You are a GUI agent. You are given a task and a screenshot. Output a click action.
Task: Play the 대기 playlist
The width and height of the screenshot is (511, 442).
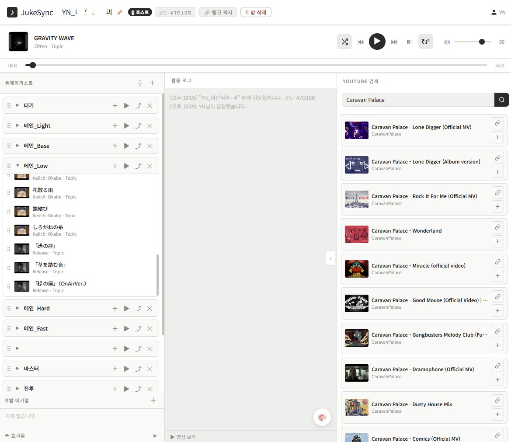(x=126, y=106)
